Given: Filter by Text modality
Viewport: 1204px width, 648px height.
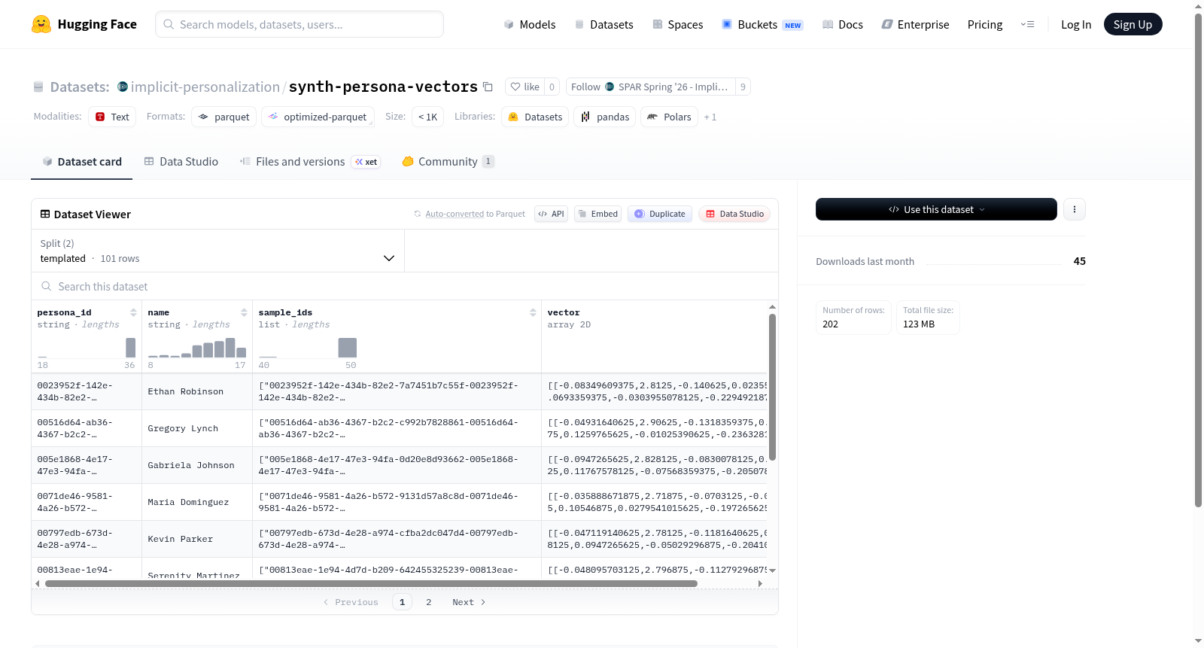Looking at the screenshot, I should (112, 117).
